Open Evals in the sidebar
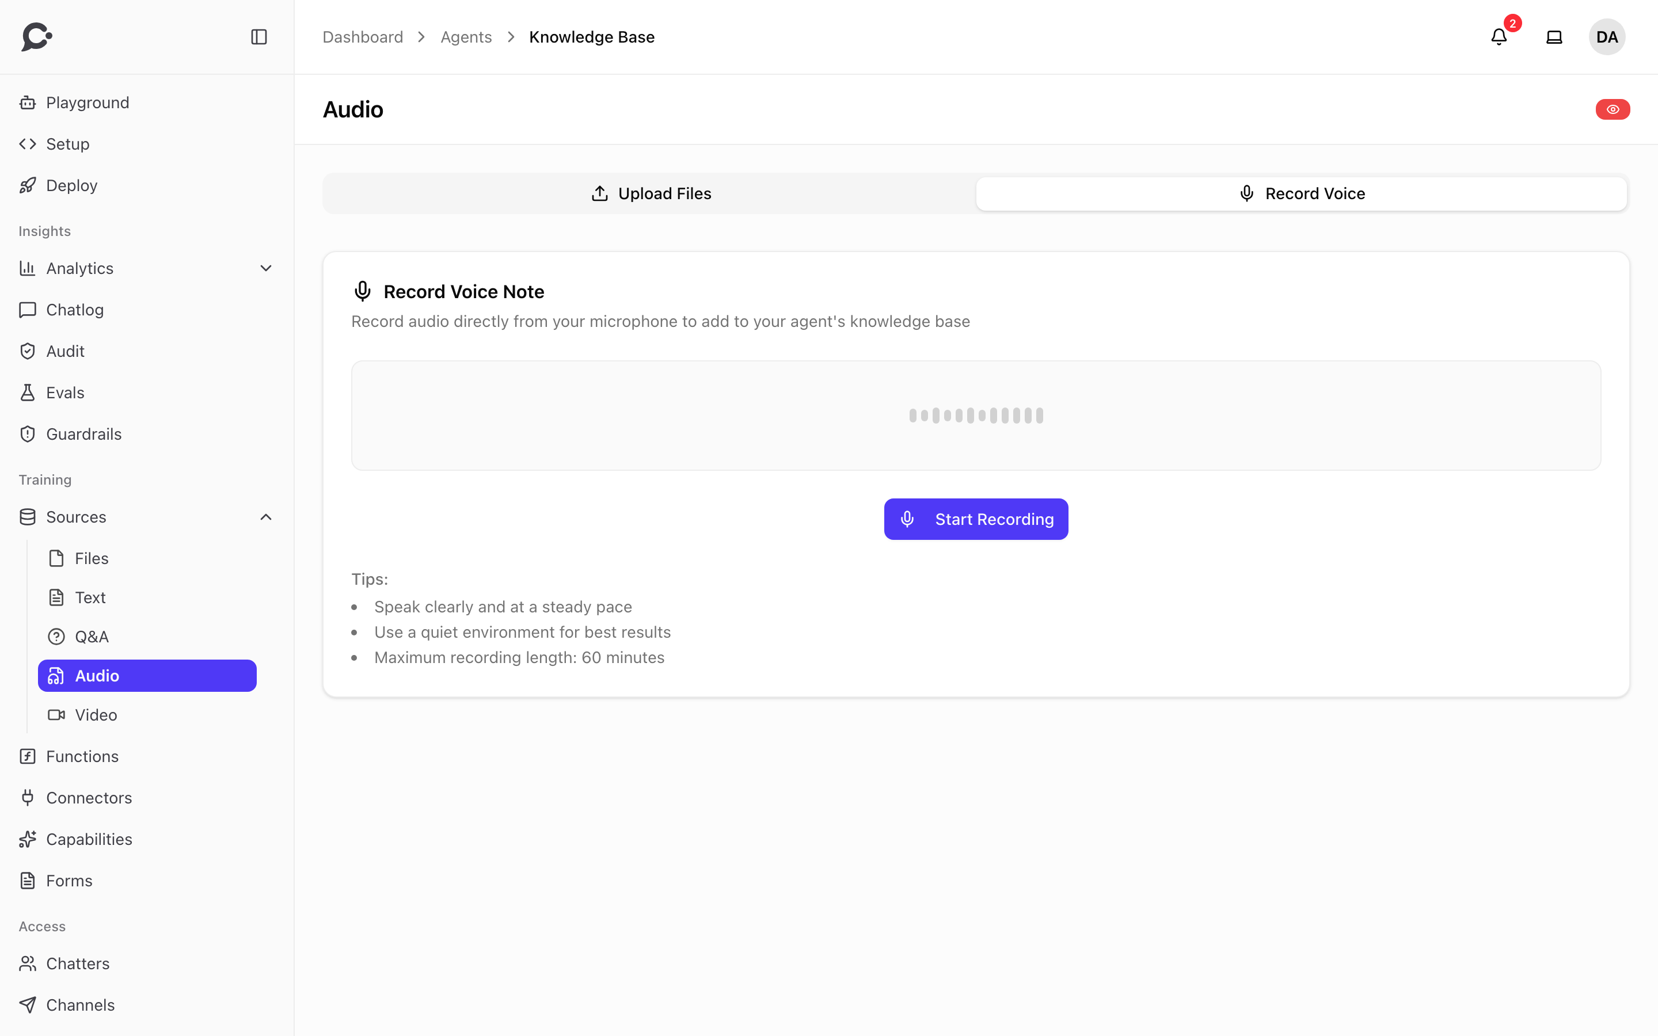 pos(147,393)
